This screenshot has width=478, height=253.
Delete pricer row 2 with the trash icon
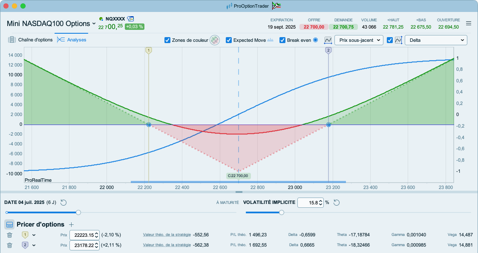[10, 245]
